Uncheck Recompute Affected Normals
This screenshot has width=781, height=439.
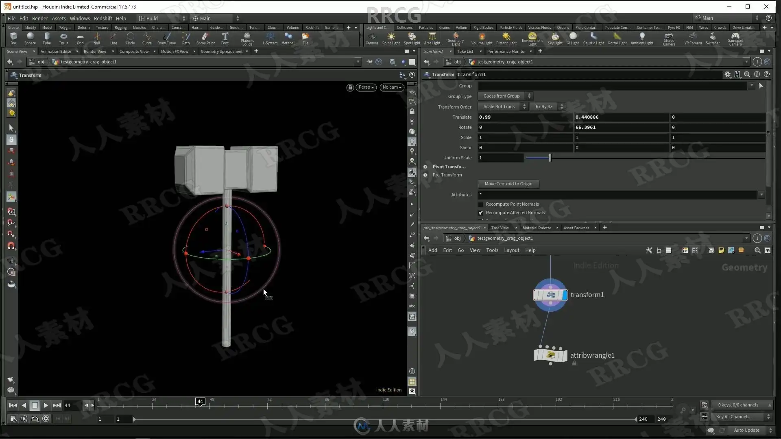(481, 213)
